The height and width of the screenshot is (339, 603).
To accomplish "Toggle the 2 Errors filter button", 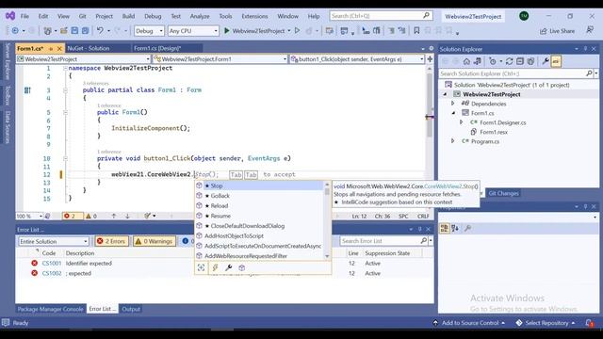I will coord(111,241).
